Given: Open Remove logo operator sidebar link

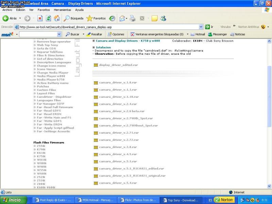Looking at the screenshot, I should (x=54, y=41).
